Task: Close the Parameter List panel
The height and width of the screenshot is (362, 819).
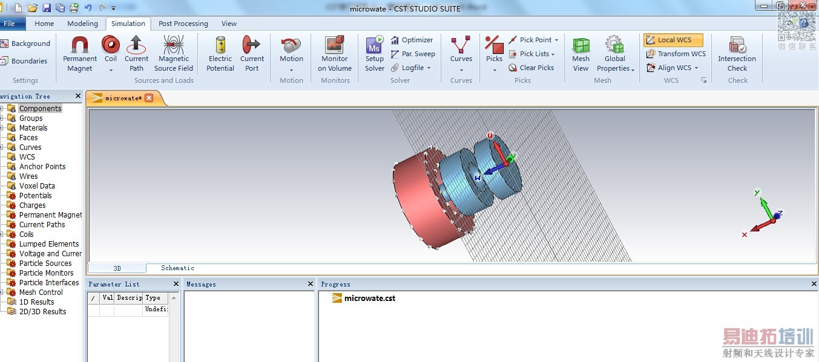Action: (176, 284)
